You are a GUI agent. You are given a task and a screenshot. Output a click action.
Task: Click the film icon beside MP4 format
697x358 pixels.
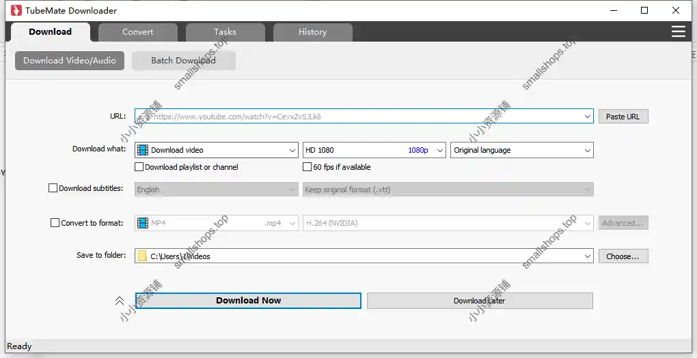click(143, 223)
